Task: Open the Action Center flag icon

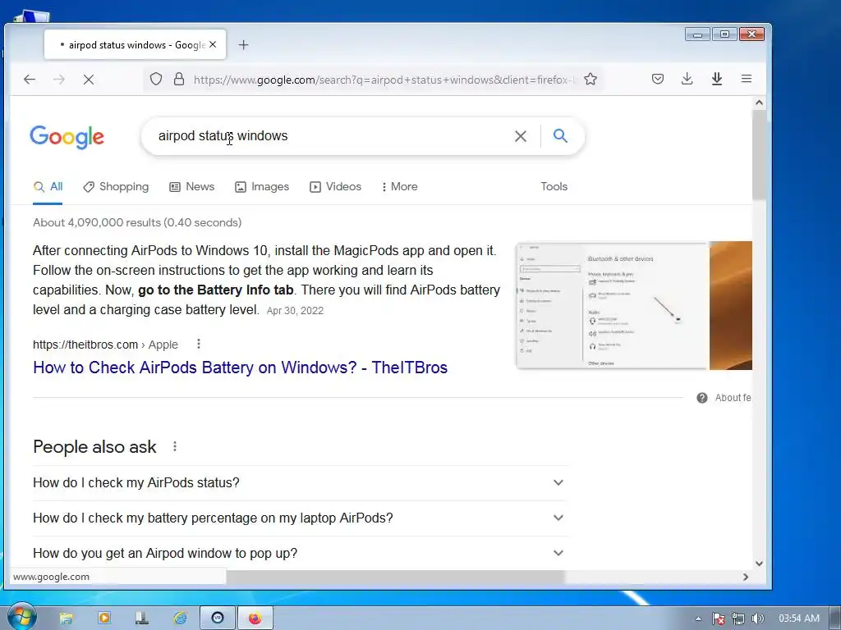Action: [x=719, y=619]
